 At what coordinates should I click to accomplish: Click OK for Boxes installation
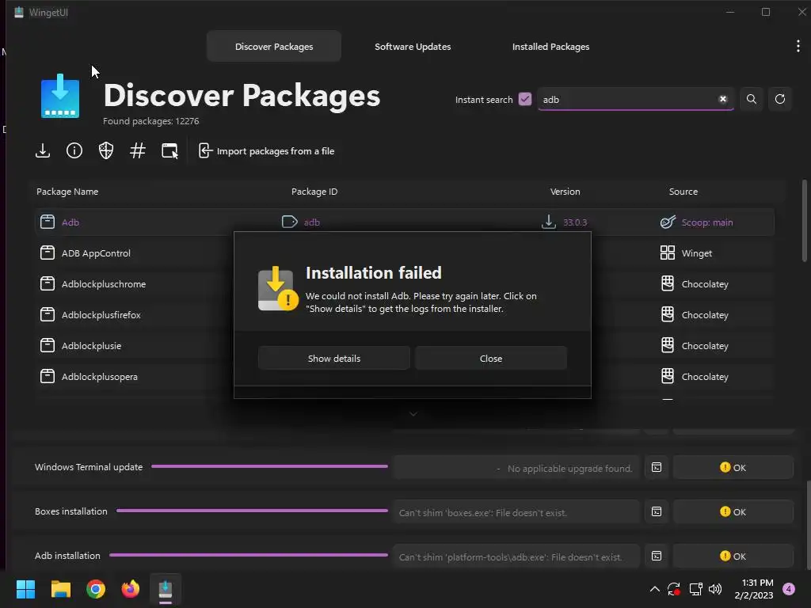tap(733, 512)
